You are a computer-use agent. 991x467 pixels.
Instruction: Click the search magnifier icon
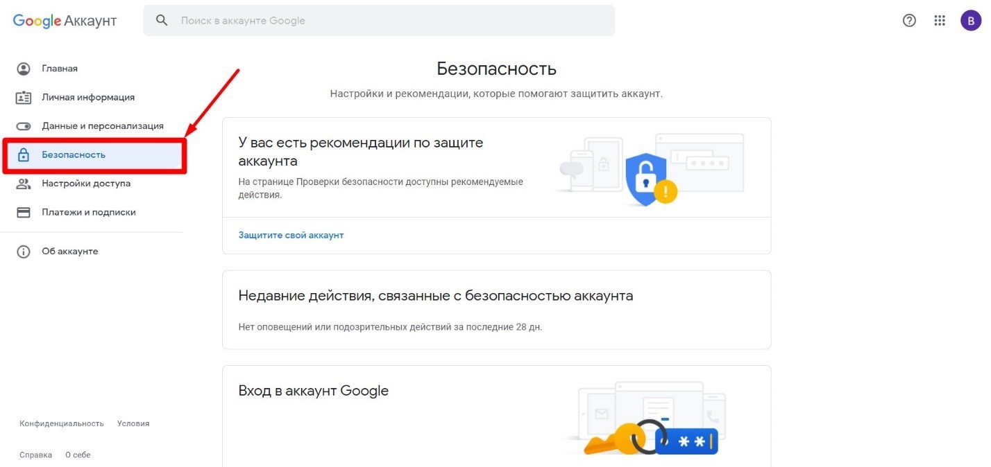tap(162, 21)
